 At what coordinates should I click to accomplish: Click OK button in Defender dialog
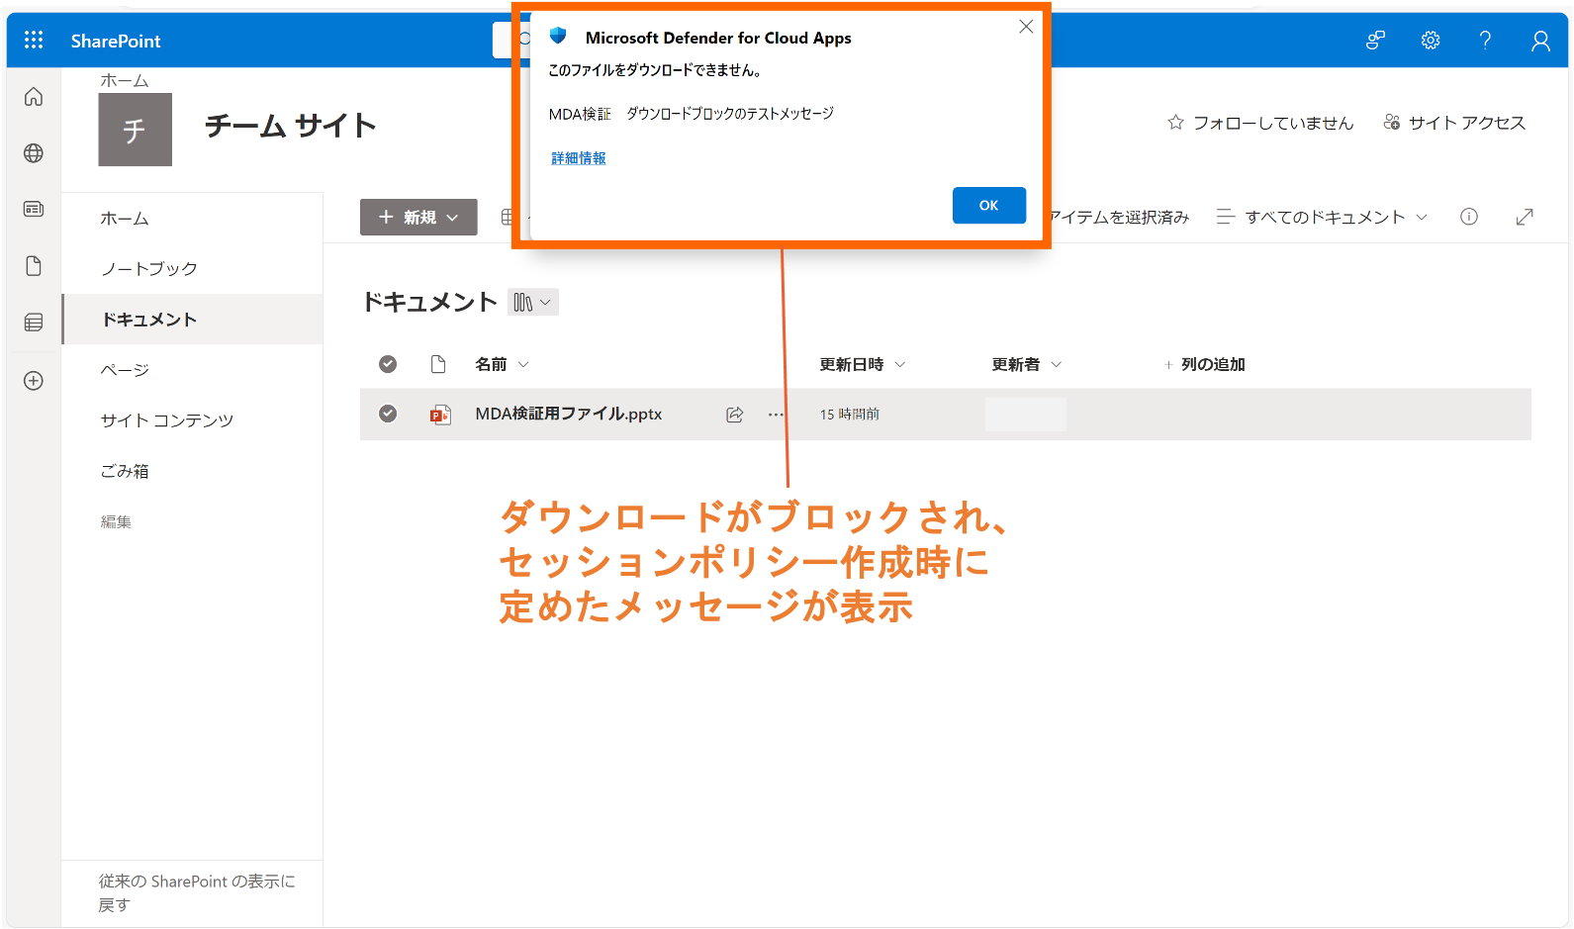pyautogui.click(x=988, y=205)
